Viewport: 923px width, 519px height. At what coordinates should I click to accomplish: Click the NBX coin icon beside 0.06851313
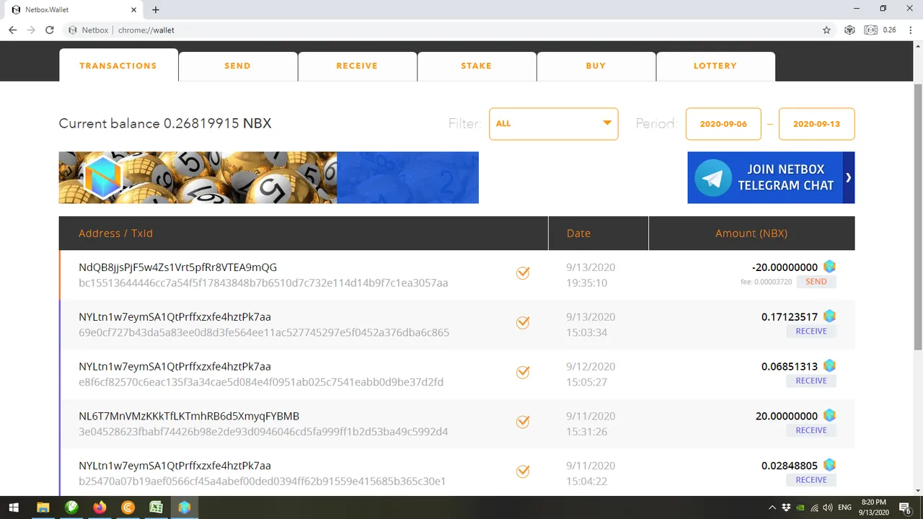click(830, 366)
